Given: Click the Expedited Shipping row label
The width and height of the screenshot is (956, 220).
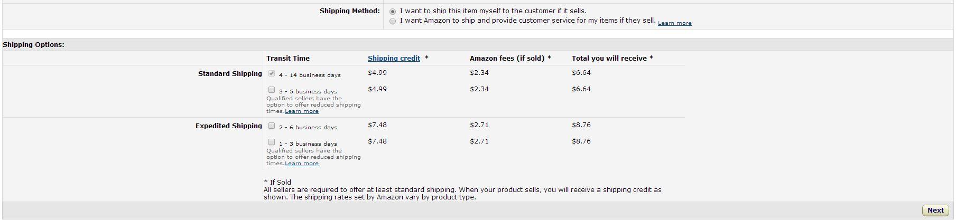Looking at the screenshot, I should tap(229, 126).
